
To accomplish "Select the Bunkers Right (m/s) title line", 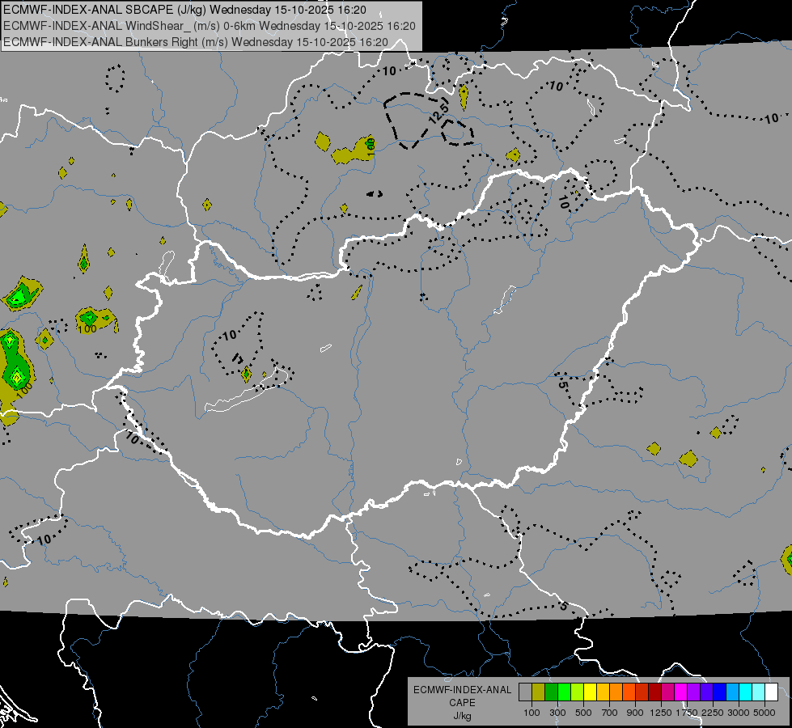I will tap(196, 42).
